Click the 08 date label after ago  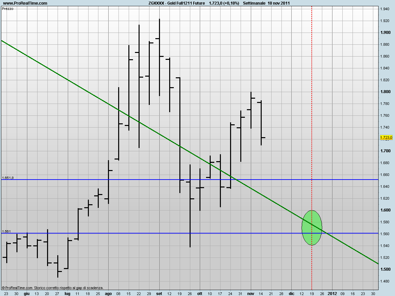[x=118, y=293]
